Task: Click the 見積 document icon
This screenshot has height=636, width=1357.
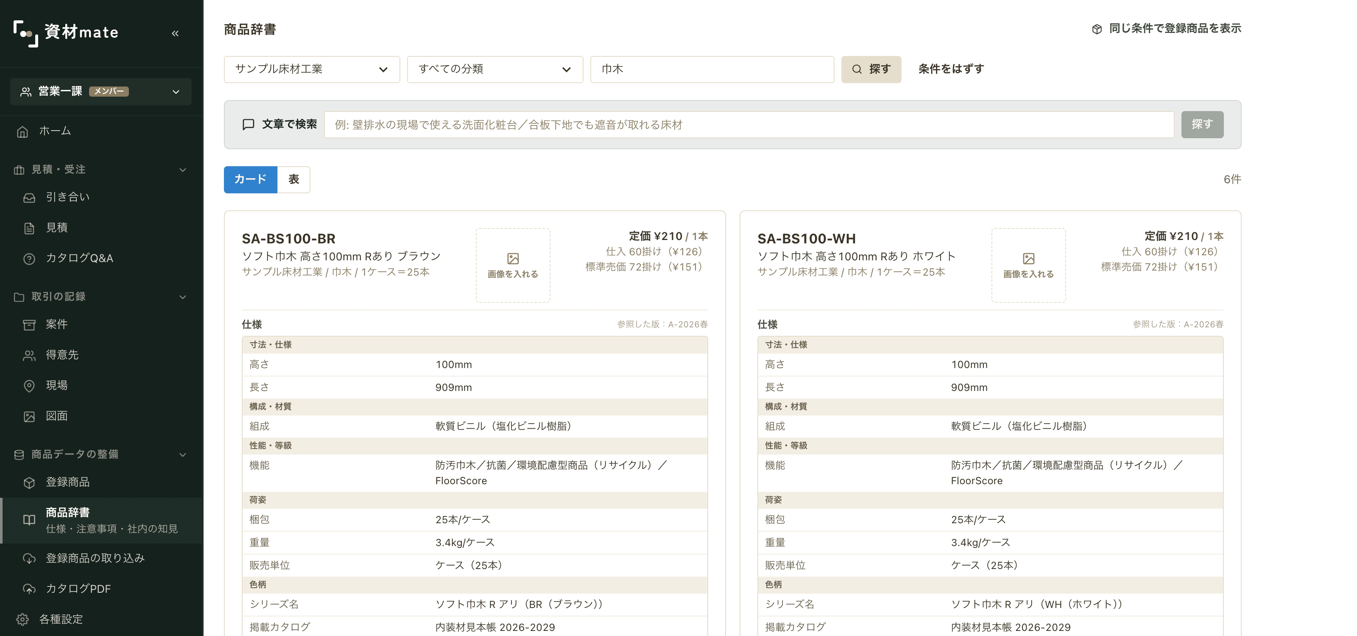Action: pyautogui.click(x=30, y=228)
